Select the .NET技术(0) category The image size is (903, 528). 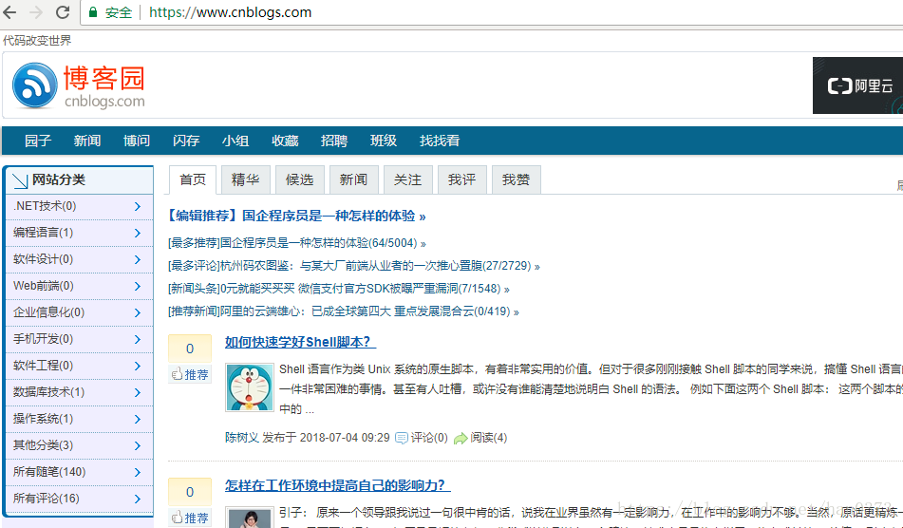(45, 206)
